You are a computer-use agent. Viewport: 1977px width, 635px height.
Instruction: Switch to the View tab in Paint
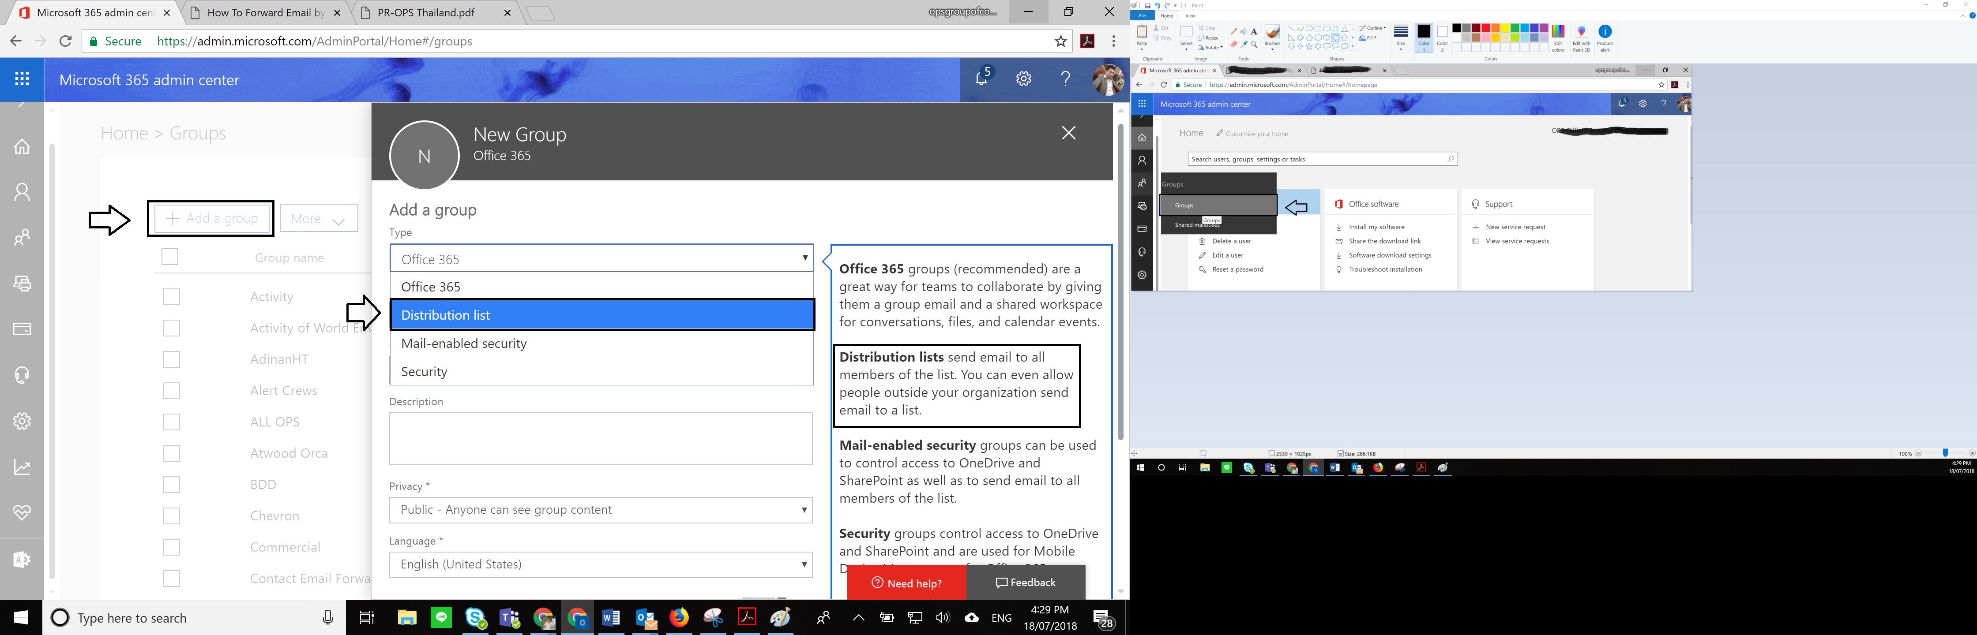[1190, 15]
